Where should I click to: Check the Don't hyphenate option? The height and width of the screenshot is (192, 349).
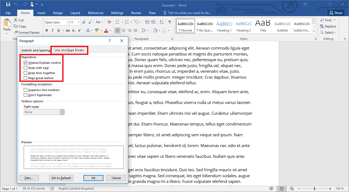(26, 95)
